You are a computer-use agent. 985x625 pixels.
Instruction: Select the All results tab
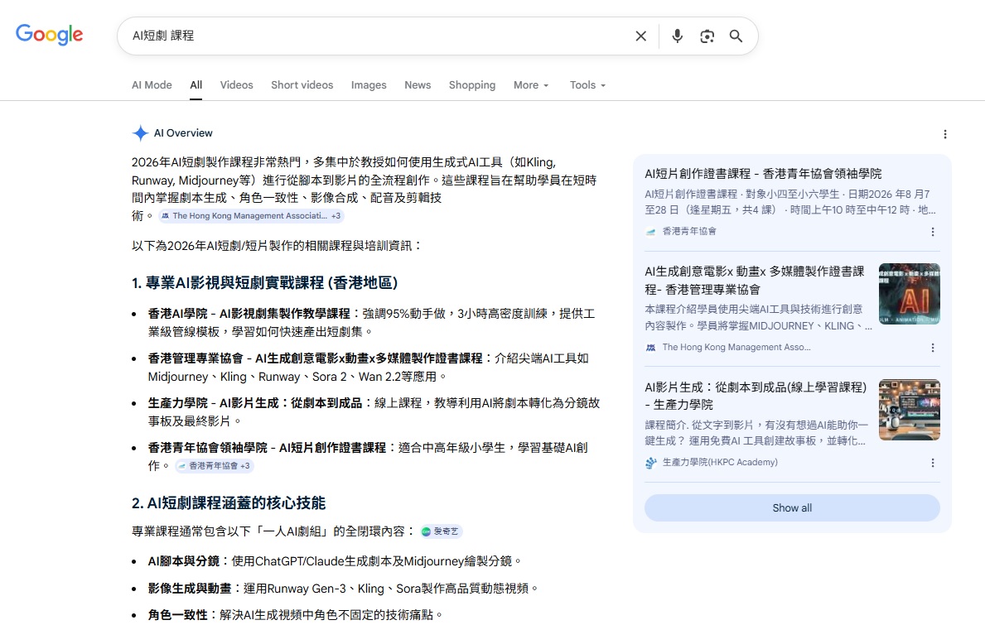click(x=196, y=84)
